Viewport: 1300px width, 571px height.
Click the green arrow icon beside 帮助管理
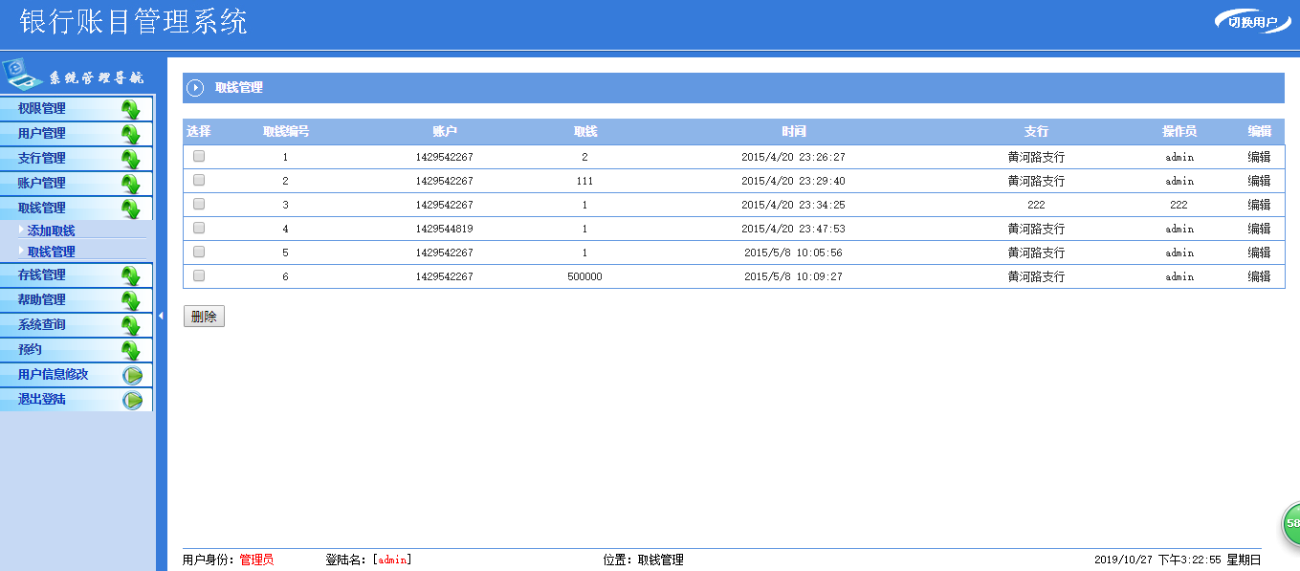(131, 300)
